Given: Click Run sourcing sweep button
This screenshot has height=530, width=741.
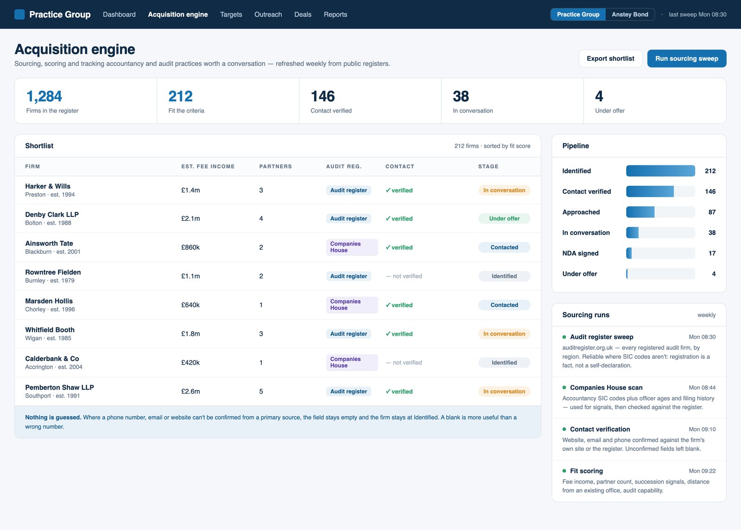Looking at the screenshot, I should point(686,58).
